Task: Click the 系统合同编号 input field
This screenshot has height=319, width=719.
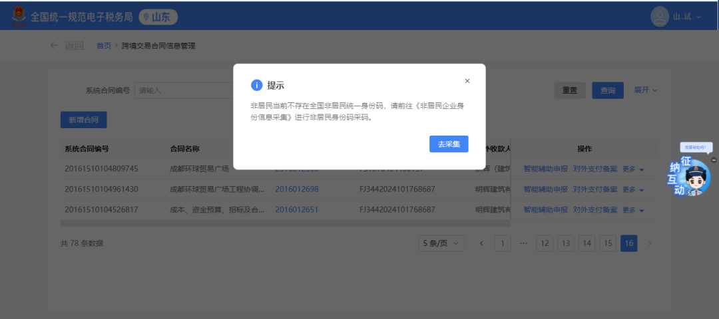Action: coord(184,90)
